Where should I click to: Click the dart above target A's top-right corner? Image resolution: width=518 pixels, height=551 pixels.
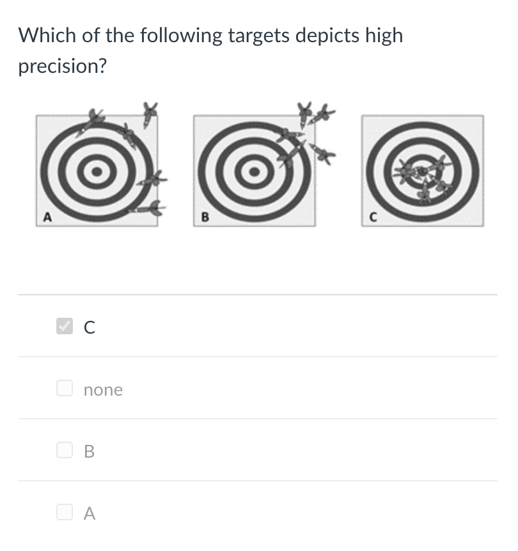pos(150,114)
